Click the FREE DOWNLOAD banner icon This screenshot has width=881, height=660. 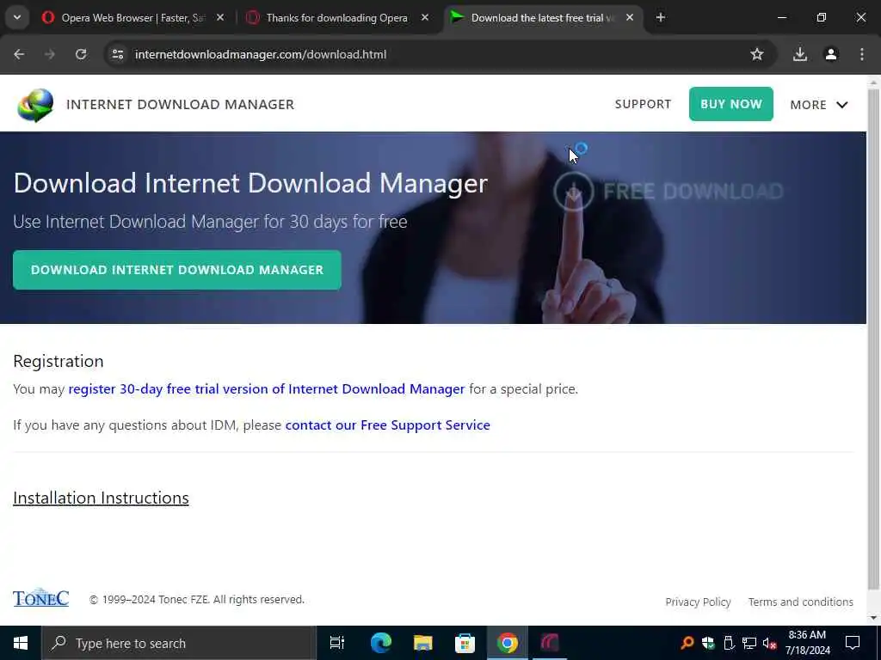[x=574, y=192]
